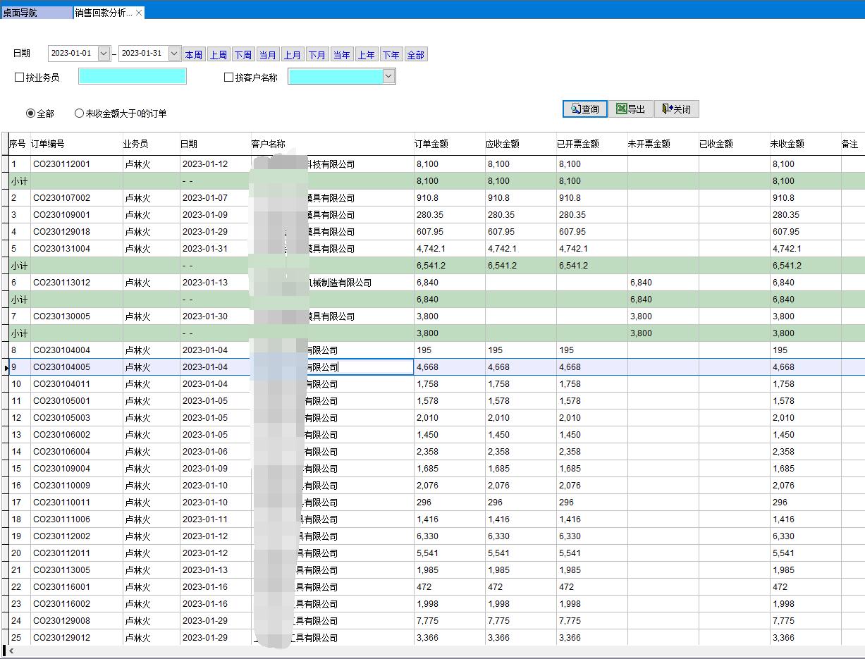Screen dimensions: 865x659
Task: Enable the 按业务员 checkbox
Action: pos(20,78)
